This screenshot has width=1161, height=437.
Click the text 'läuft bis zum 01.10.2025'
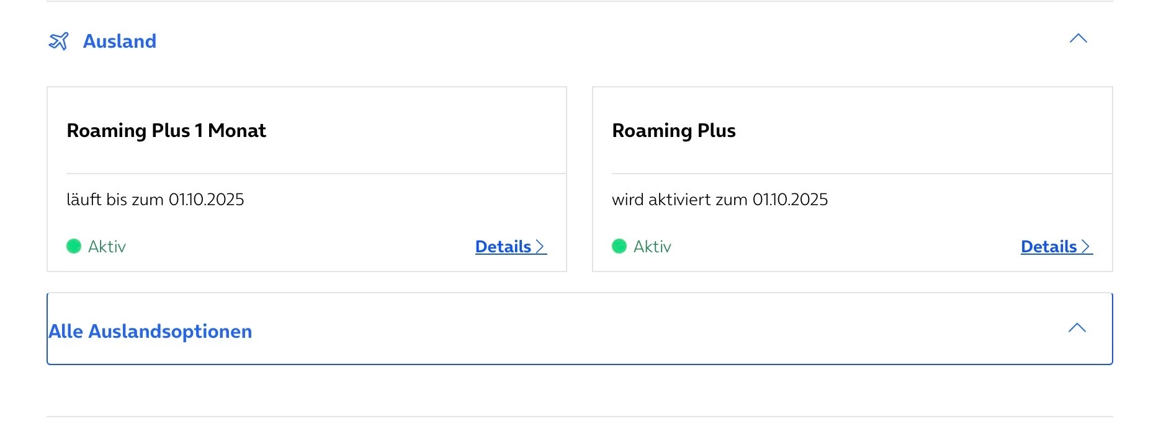click(155, 200)
